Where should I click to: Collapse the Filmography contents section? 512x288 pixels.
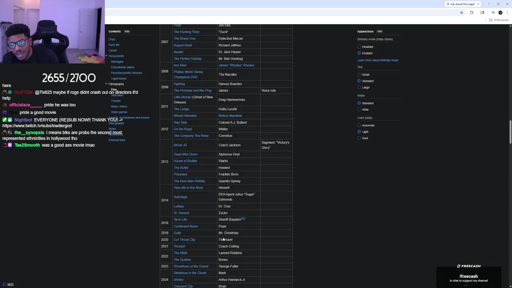tap(106, 84)
